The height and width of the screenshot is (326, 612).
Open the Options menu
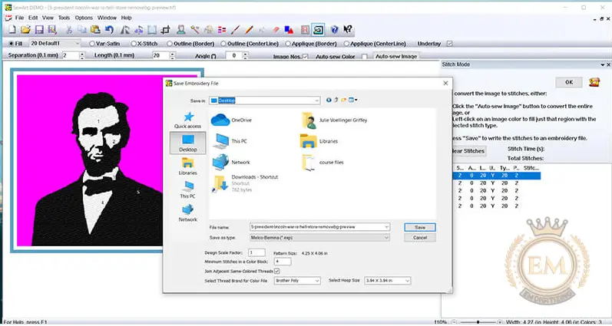[84, 18]
